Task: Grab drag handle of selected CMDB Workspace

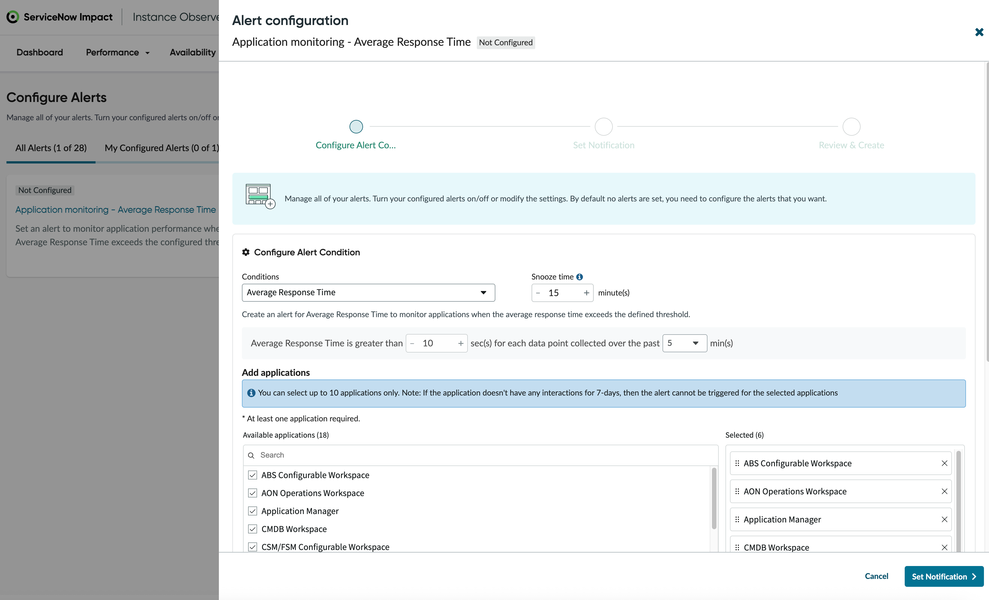Action: 737,547
